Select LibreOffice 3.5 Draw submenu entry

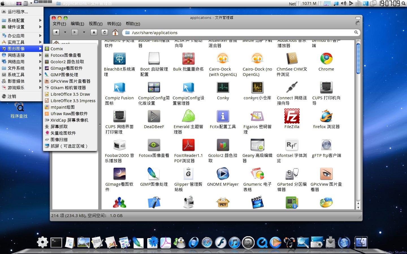pyautogui.click(x=70, y=94)
